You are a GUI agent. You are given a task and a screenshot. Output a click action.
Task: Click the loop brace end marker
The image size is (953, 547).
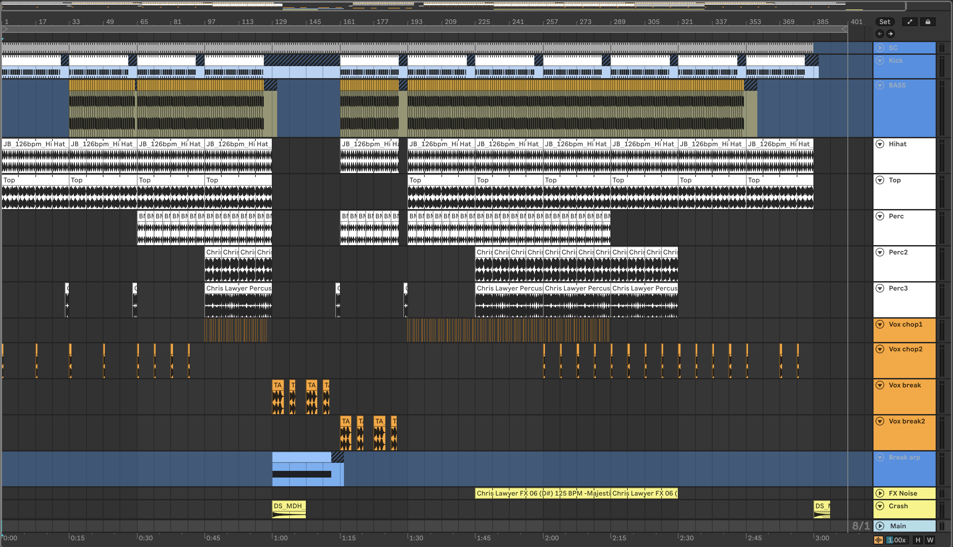[844, 29]
